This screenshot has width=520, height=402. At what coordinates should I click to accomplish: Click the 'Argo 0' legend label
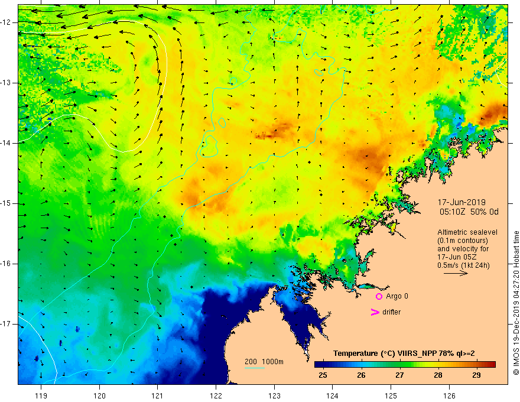(x=397, y=296)
